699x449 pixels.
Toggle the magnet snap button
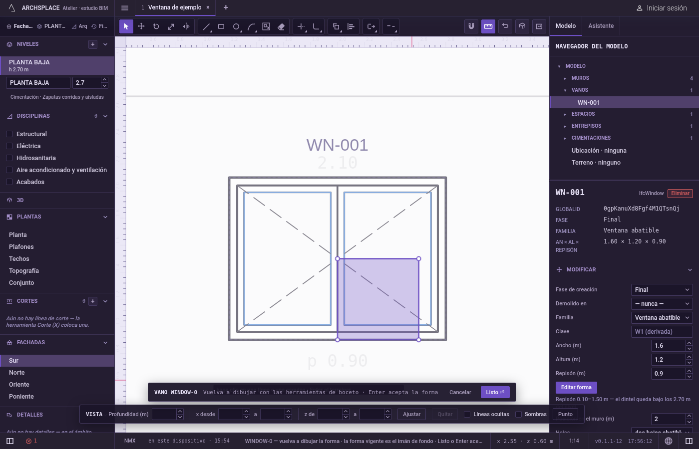tap(471, 26)
